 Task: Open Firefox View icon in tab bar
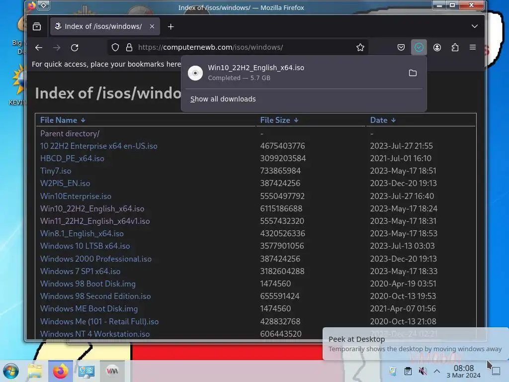[37, 26]
